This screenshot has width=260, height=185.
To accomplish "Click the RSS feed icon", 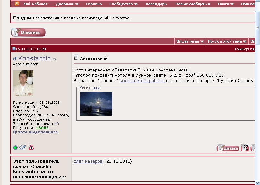I will click(16, 4).
